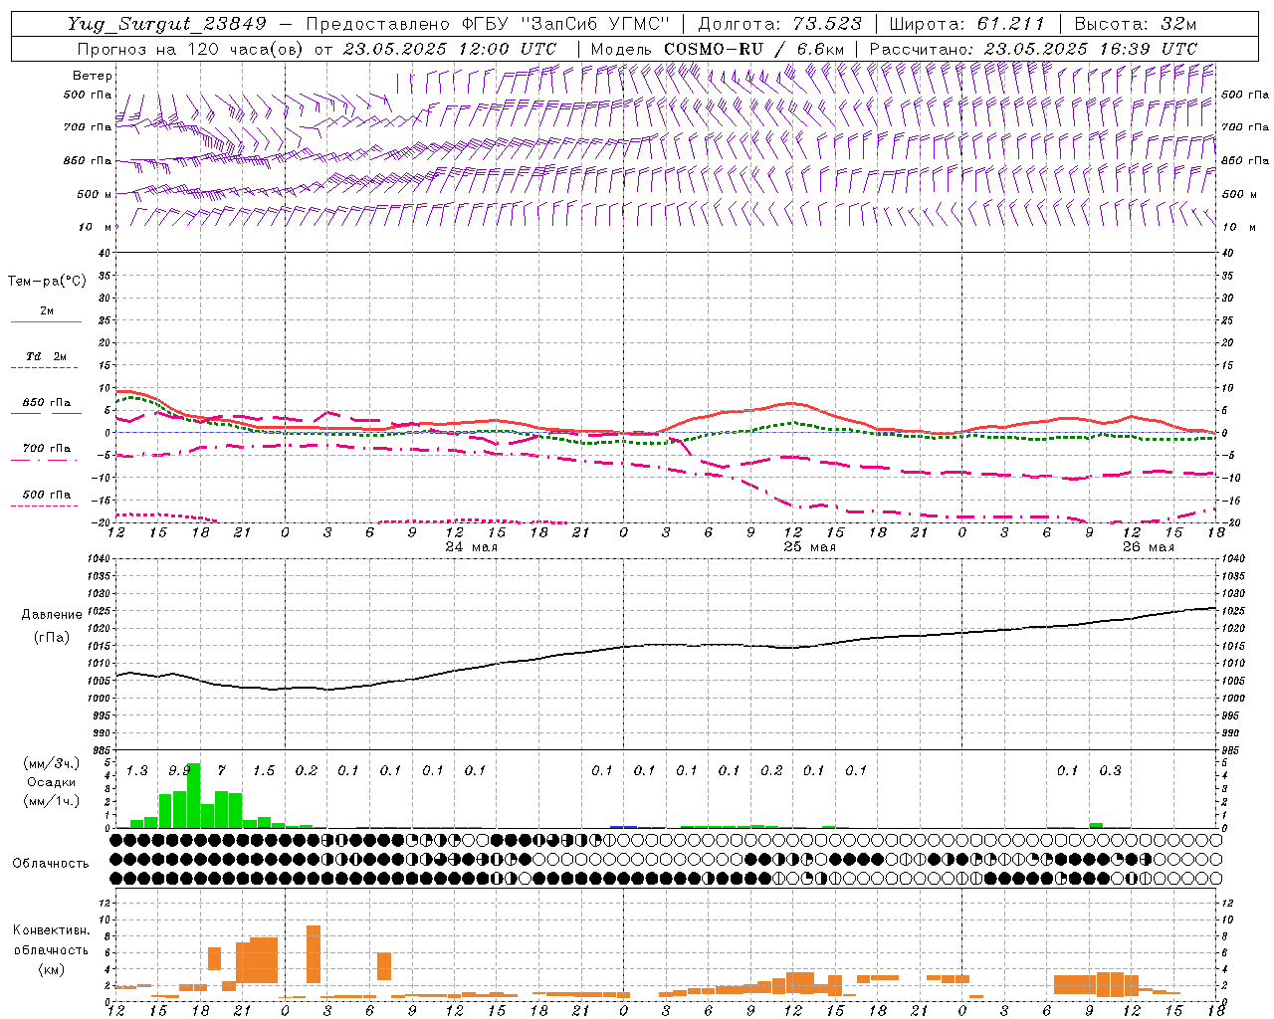Click the longitude value Долгота: 73.523
Image resolution: width=1274 pixels, height=1019 pixels.
pyautogui.click(x=779, y=24)
